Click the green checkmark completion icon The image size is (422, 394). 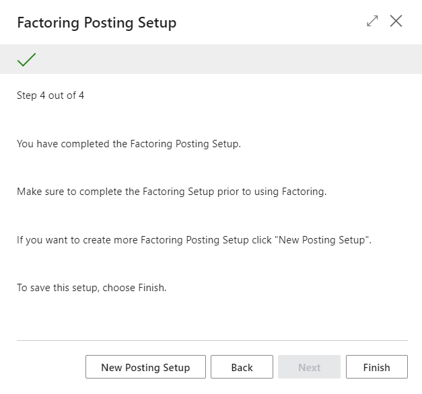click(x=26, y=60)
